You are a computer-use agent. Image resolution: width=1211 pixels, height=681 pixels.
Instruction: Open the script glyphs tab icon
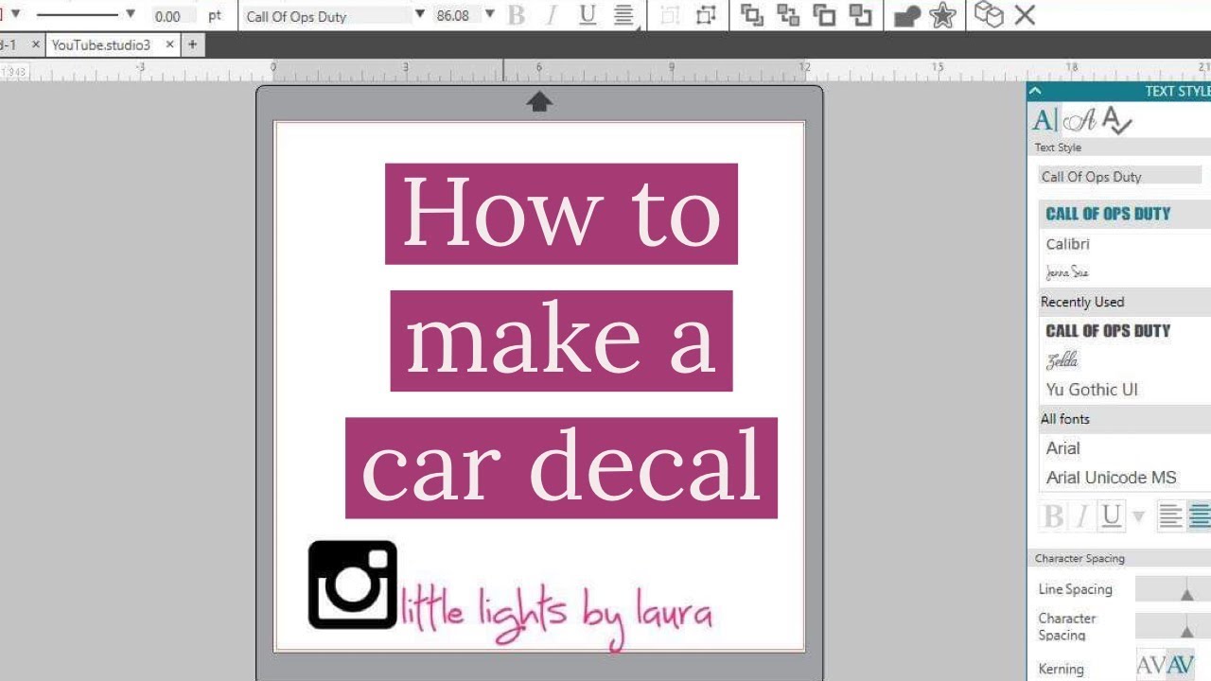coord(1080,120)
